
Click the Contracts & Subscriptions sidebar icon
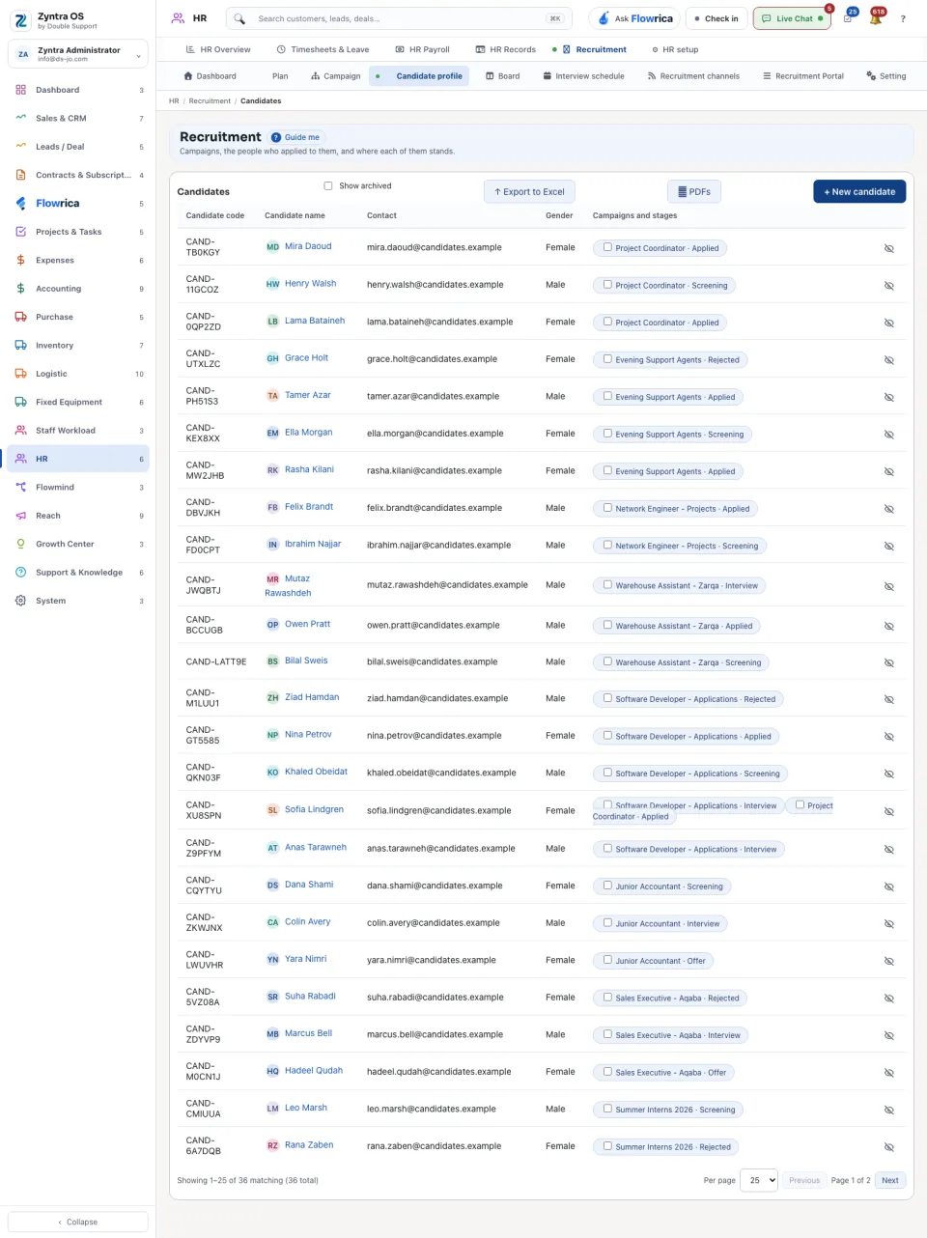(x=20, y=175)
